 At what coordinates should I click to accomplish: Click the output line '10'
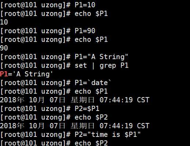pyautogui.click(x=4, y=22)
